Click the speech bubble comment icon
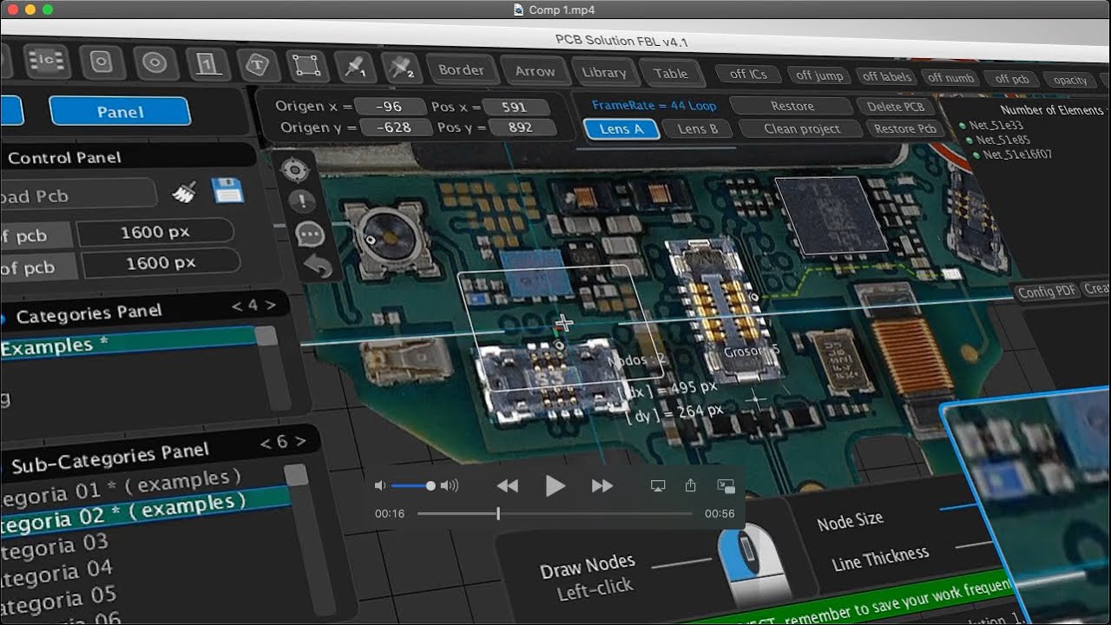1111x625 pixels. [310, 234]
